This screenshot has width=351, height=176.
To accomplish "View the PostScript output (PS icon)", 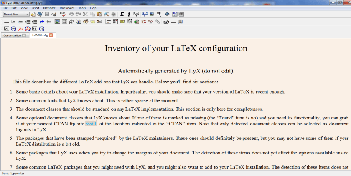I will point(34,29).
